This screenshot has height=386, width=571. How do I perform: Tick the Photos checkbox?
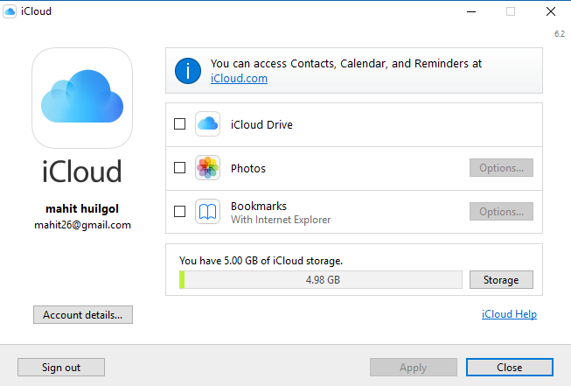tap(180, 168)
